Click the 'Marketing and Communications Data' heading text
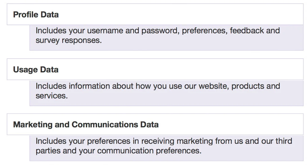The image size is (307, 165). [x=86, y=125]
